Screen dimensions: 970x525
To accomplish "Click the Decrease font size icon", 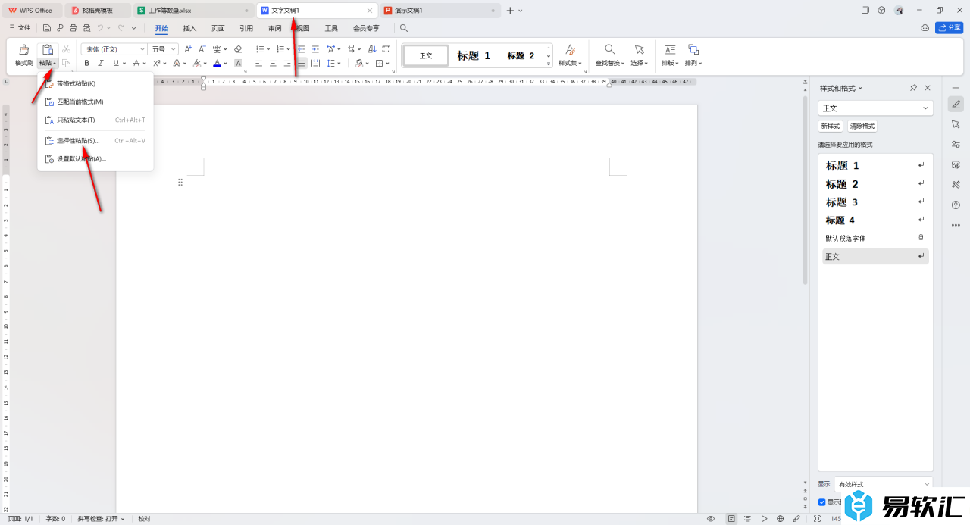I will pyautogui.click(x=202, y=48).
